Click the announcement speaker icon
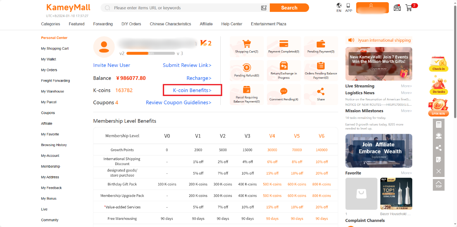This screenshot has height=227, width=457. pos(351,40)
